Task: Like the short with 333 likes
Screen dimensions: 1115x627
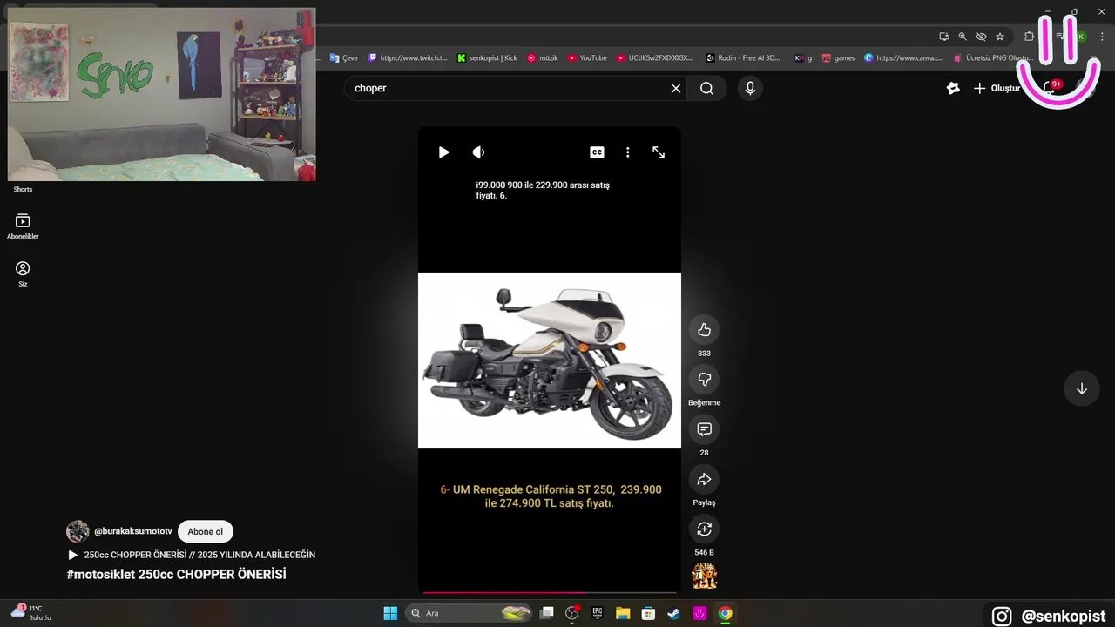Action: tap(704, 330)
